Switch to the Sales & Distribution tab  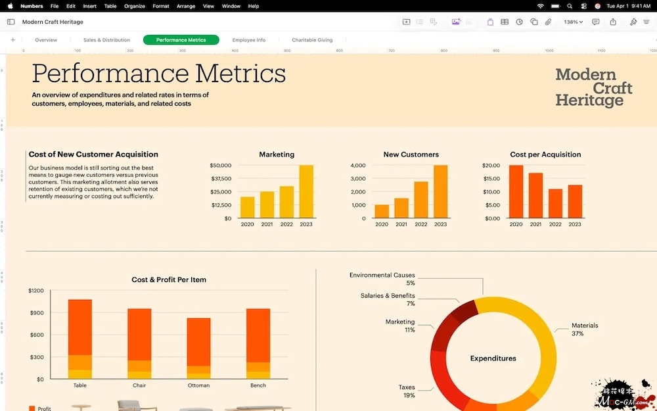(x=106, y=40)
